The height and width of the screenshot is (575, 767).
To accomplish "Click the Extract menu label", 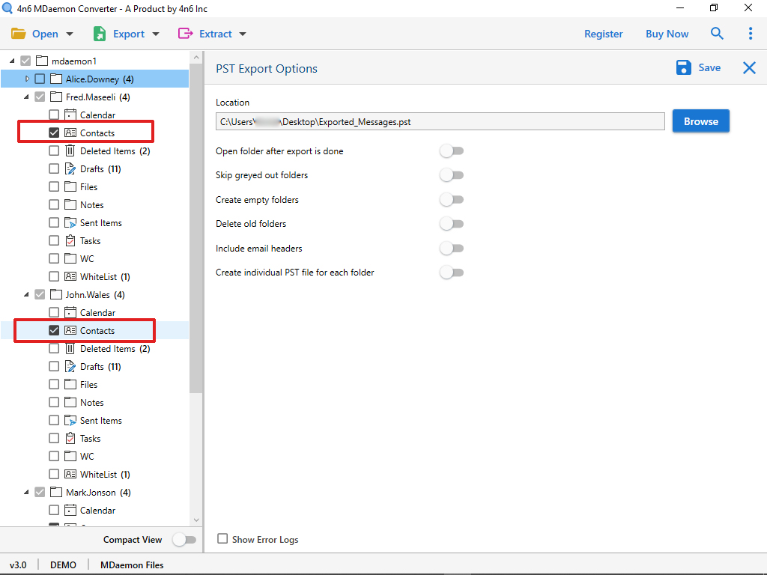I will pyautogui.click(x=215, y=34).
